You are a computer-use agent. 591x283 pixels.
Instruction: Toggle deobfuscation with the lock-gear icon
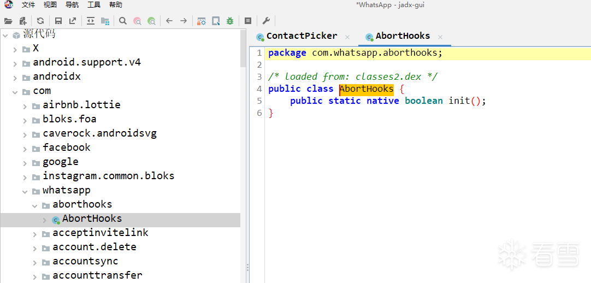tap(201, 21)
